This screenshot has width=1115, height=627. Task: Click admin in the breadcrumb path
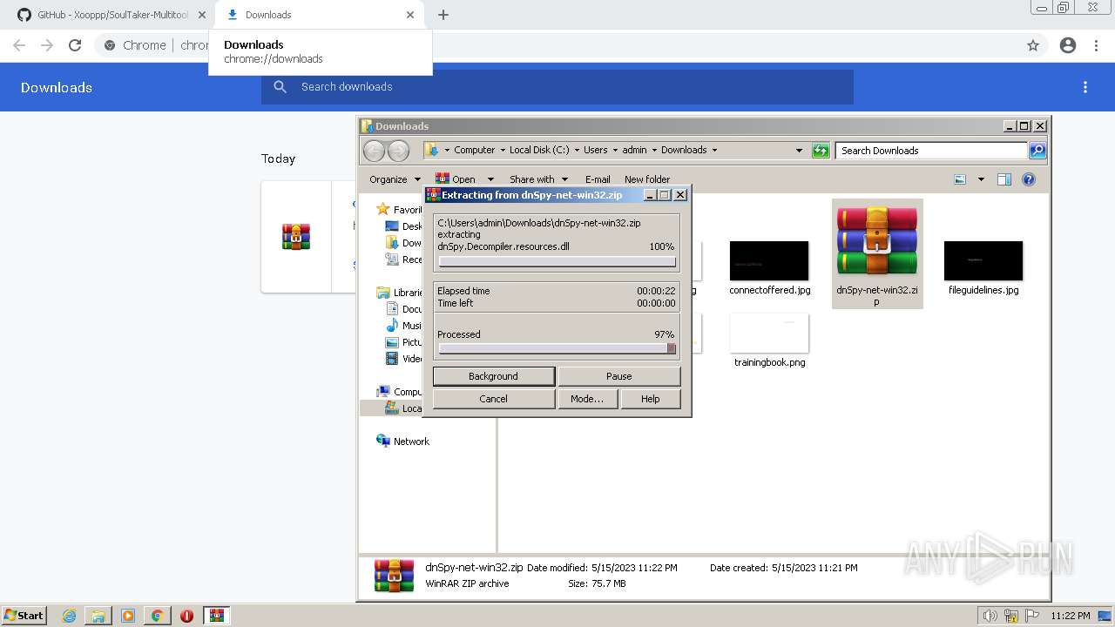point(634,150)
